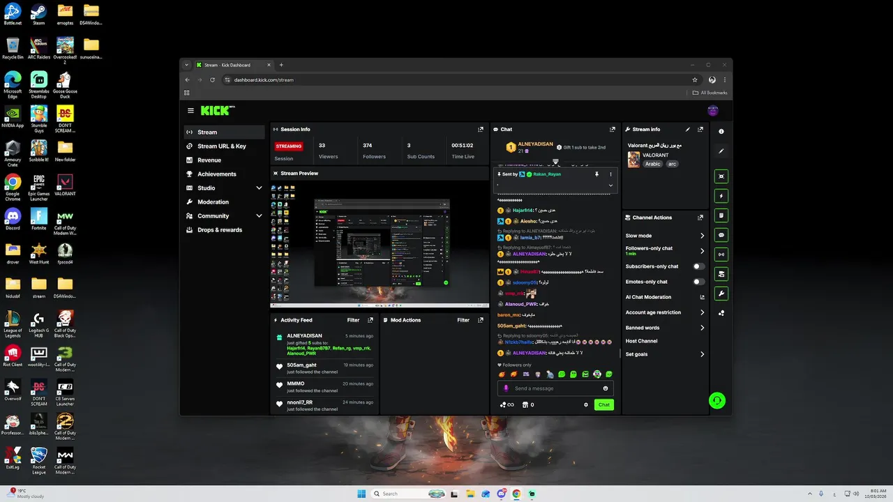Open Set goals options
Screen dimensions: 893x502
[665, 354]
